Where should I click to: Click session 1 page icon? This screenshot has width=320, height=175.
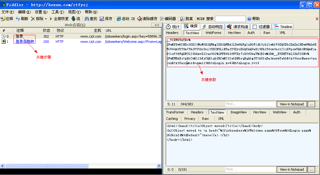click(x=3, y=41)
